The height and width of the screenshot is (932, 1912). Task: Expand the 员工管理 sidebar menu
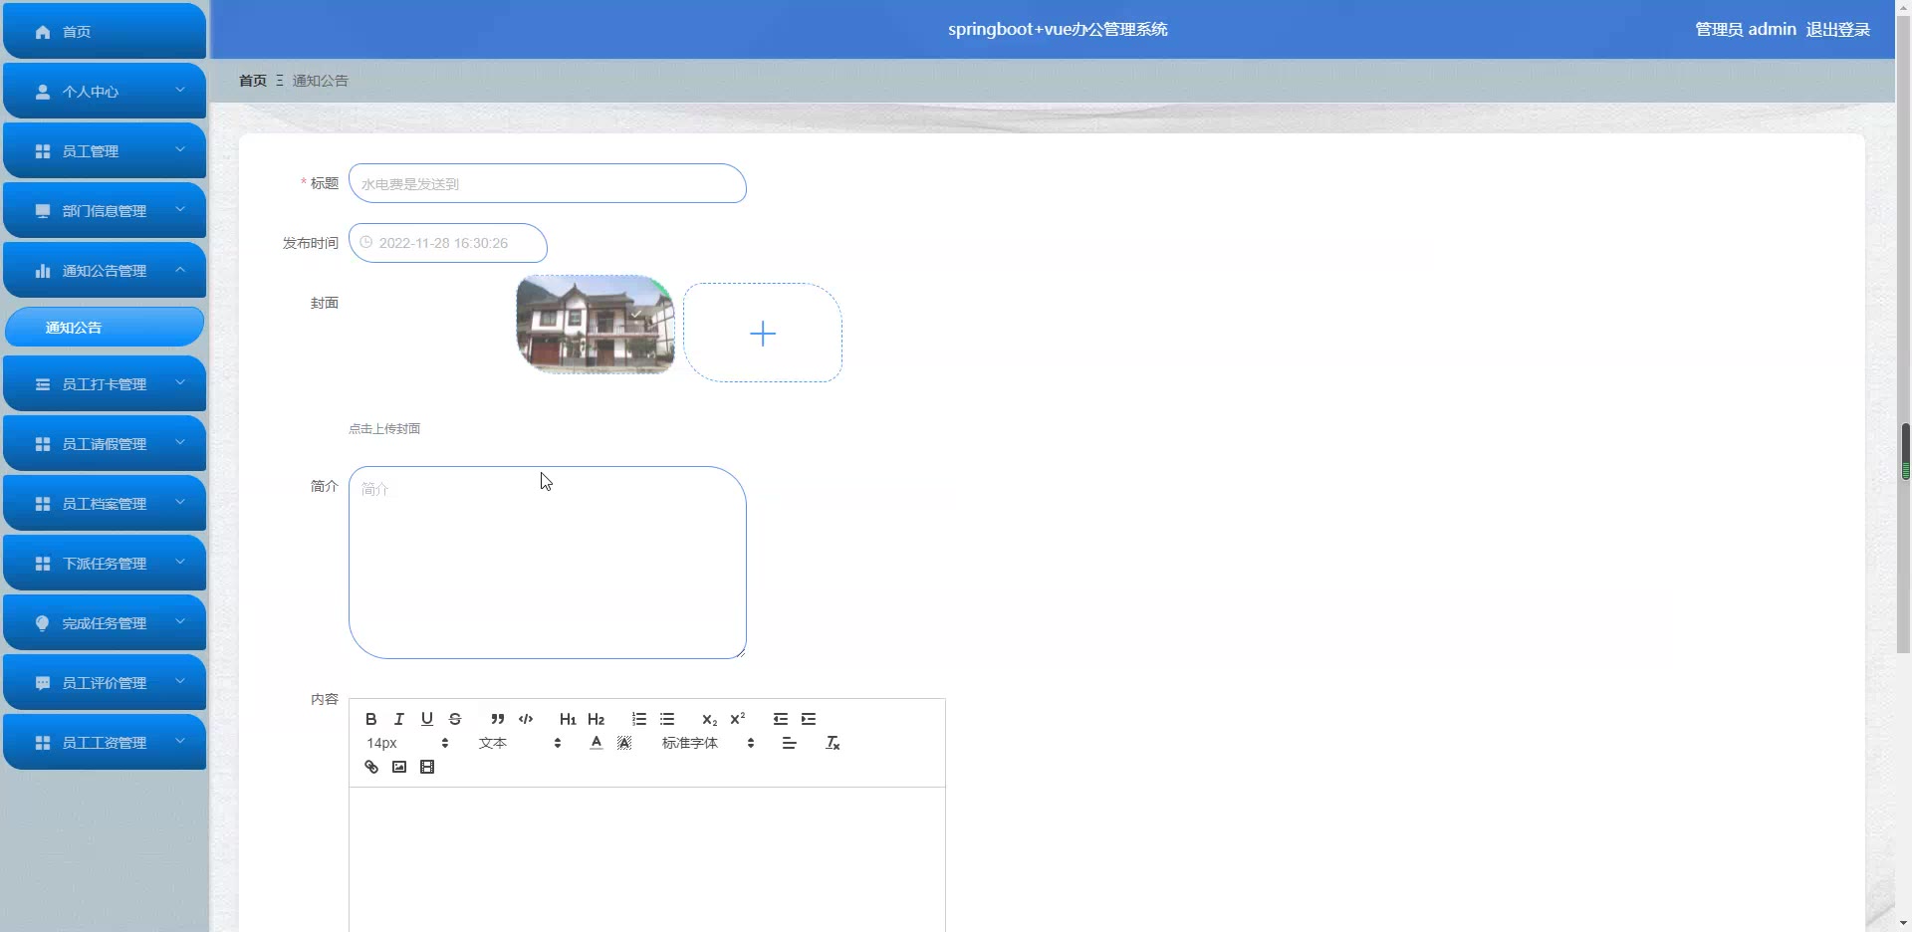click(x=105, y=150)
